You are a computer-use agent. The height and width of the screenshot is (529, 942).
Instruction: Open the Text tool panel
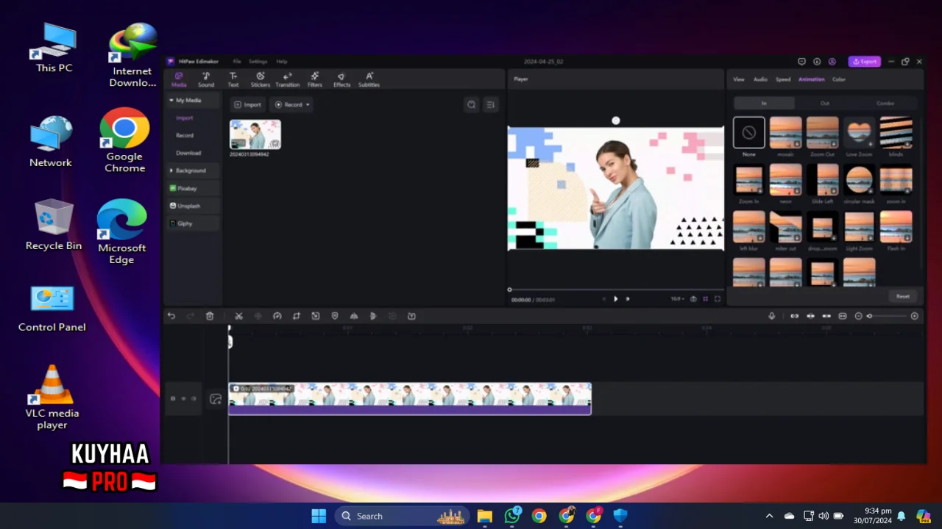pos(233,79)
